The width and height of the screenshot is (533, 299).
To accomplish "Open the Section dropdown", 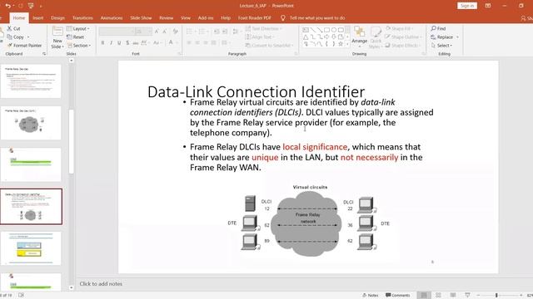I will pyautogui.click(x=79, y=45).
